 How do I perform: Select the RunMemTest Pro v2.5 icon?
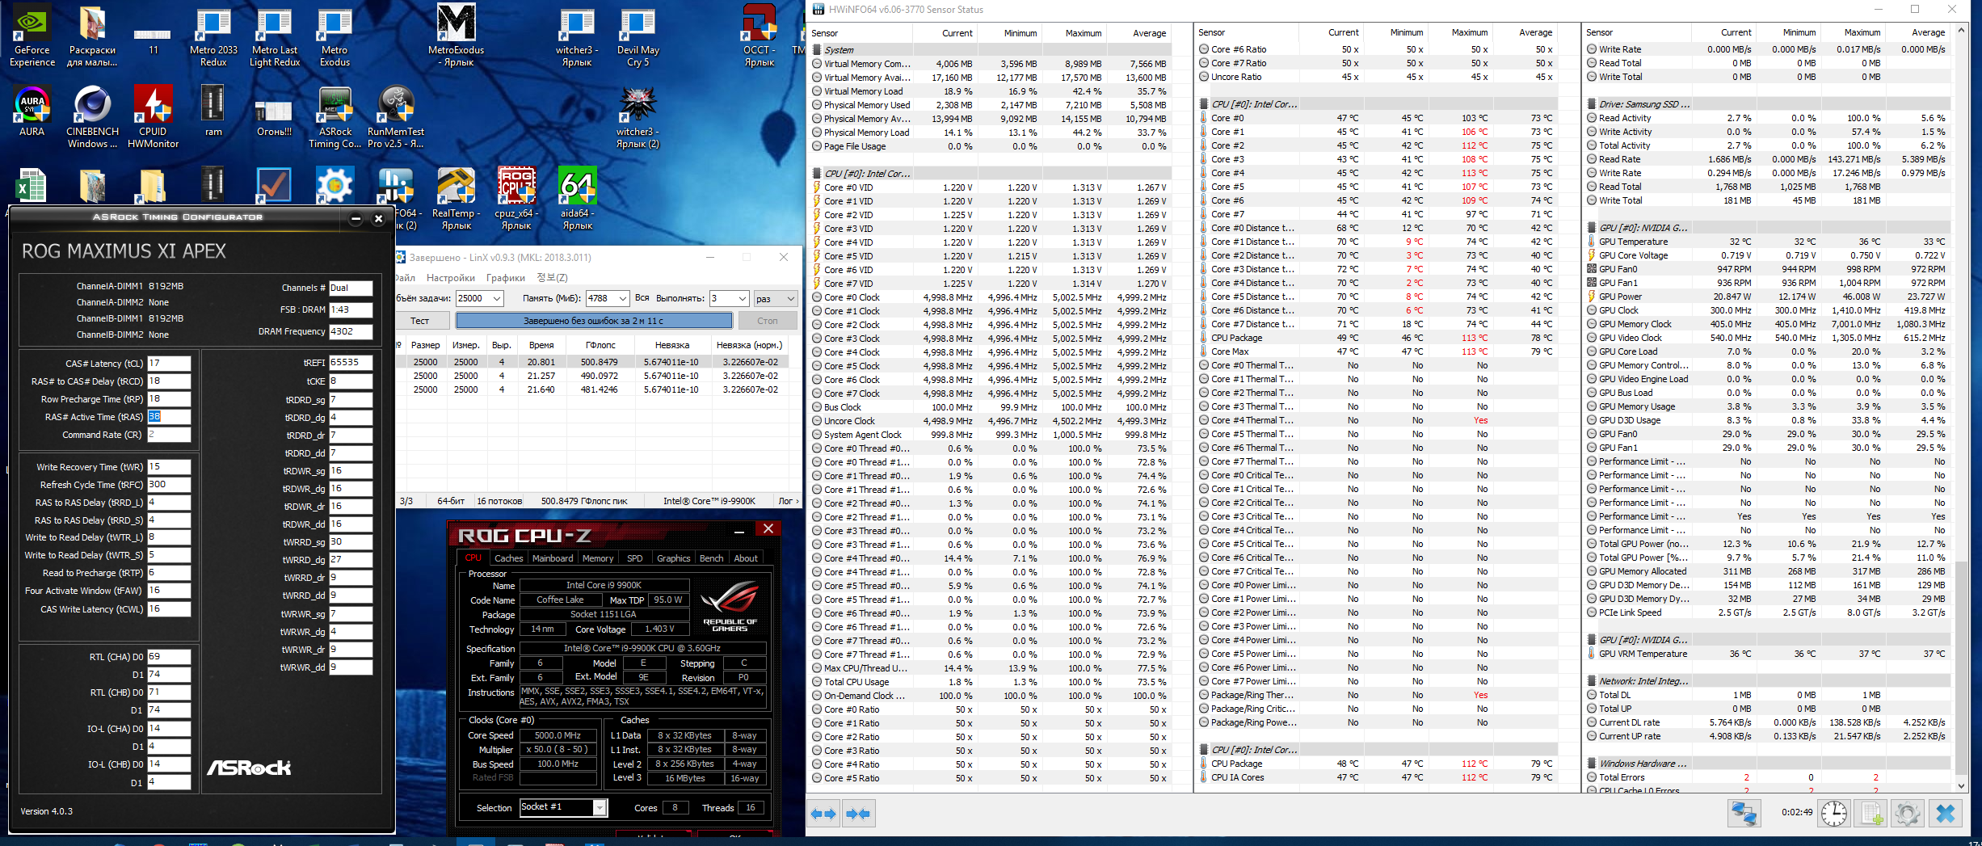[x=396, y=117]
